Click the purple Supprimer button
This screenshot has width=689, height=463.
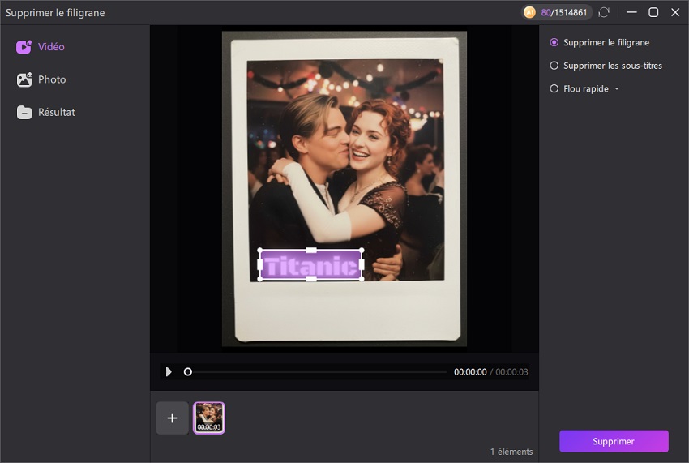click(614, 441)
